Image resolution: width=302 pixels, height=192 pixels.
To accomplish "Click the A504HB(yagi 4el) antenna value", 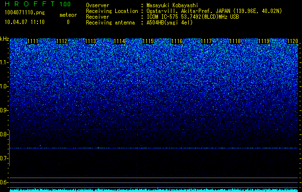I will coord(169,23).
